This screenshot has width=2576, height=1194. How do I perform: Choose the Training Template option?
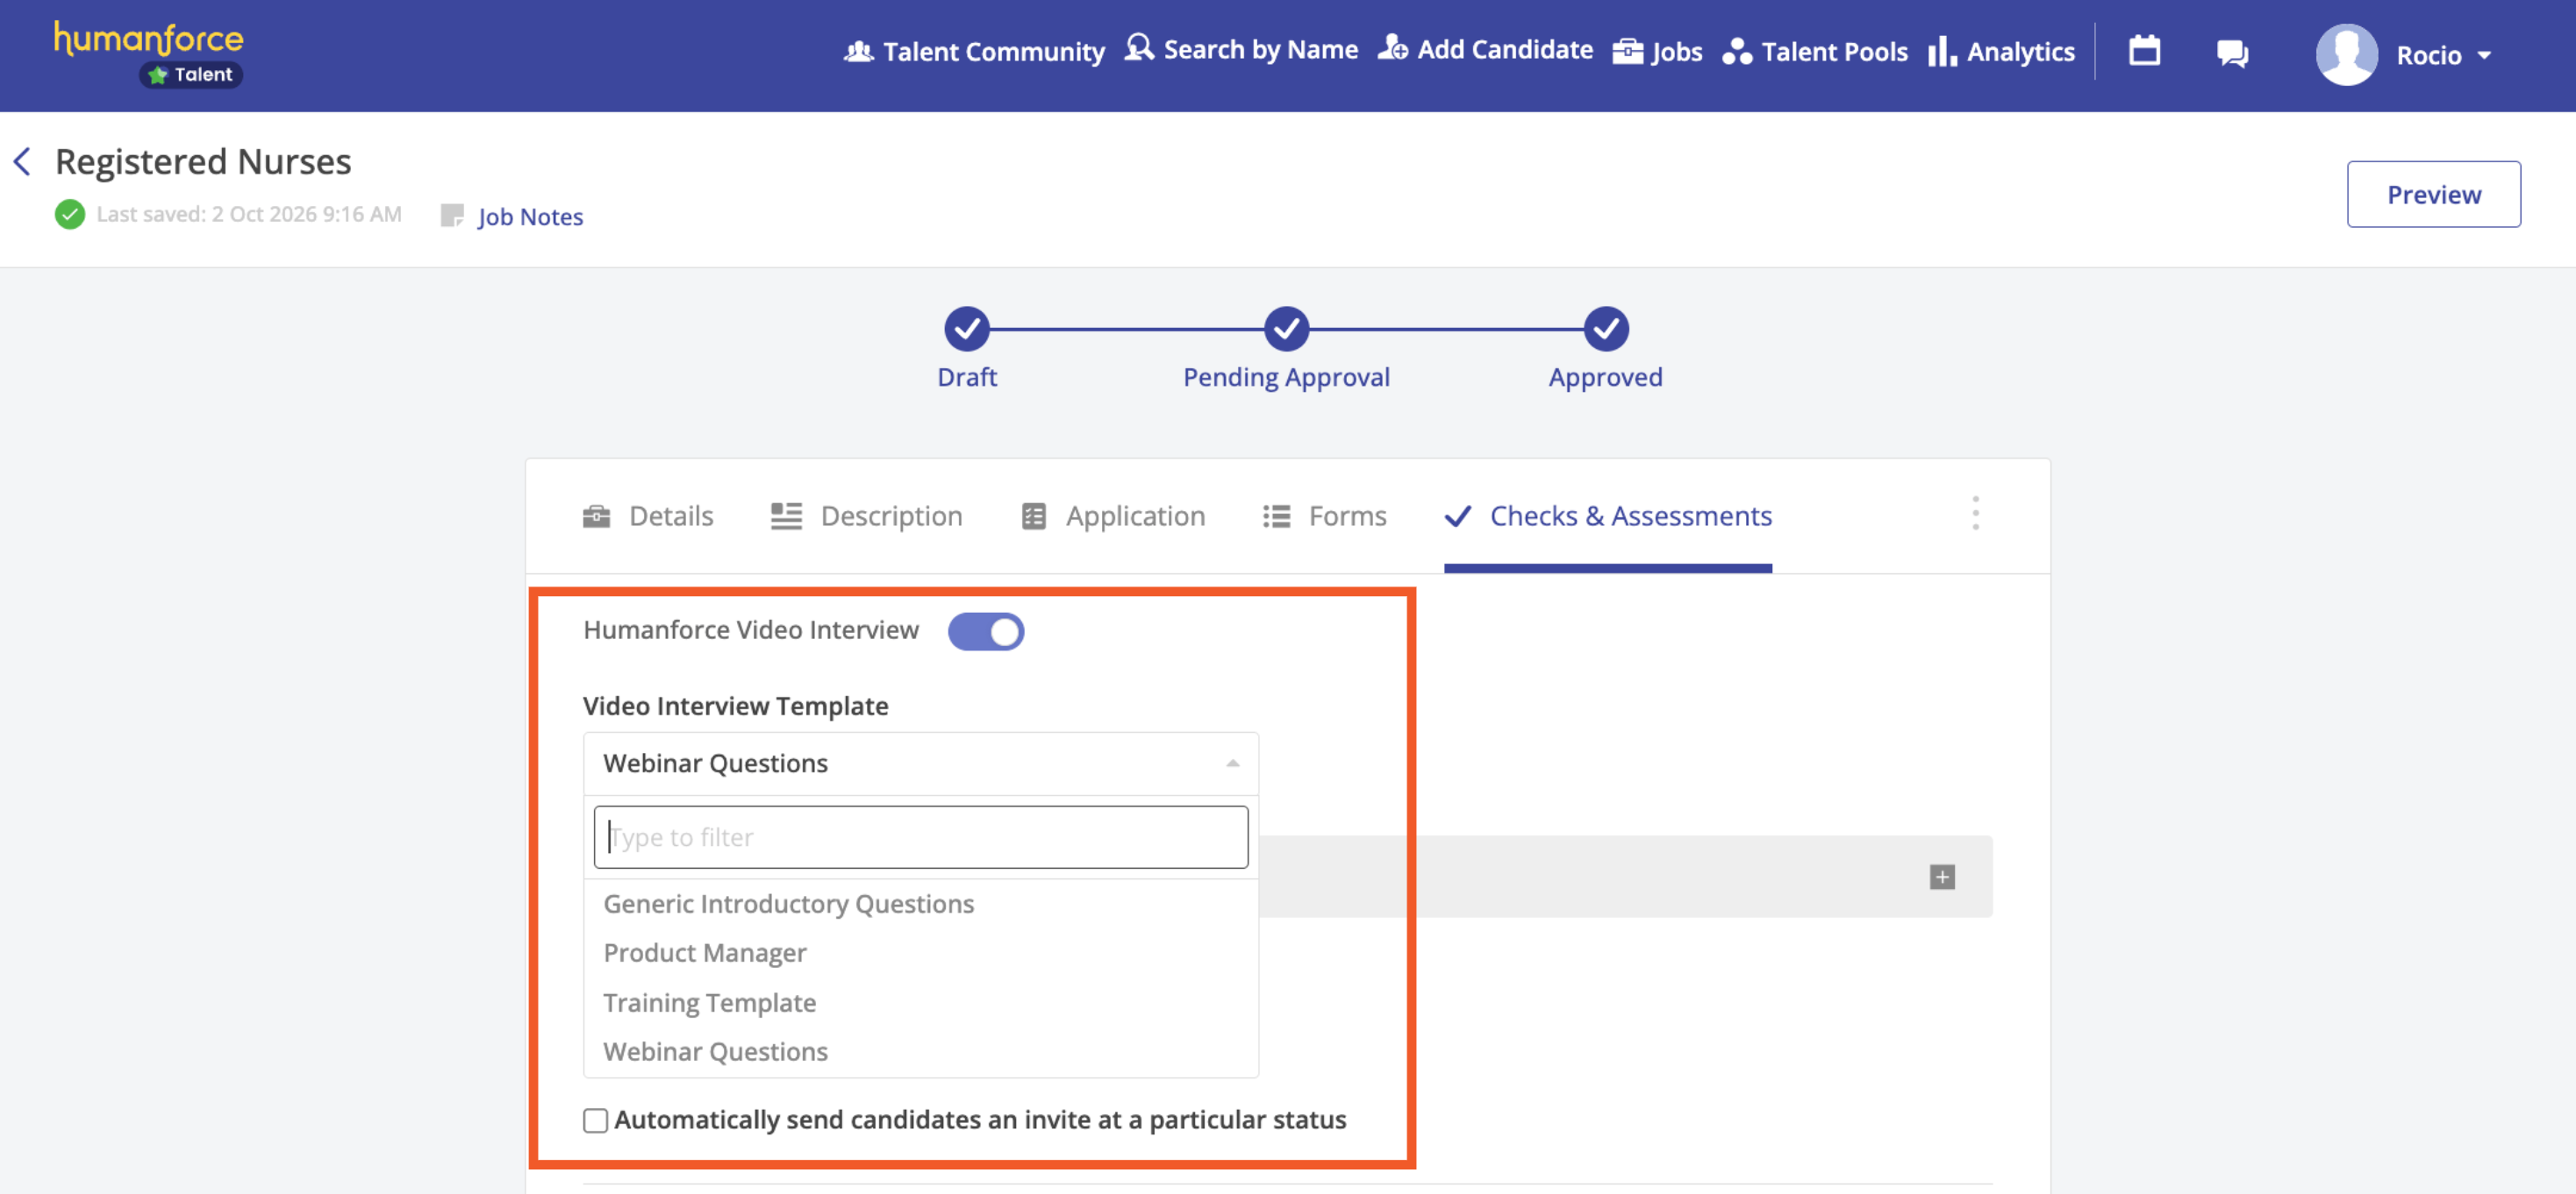[920, 1002]
